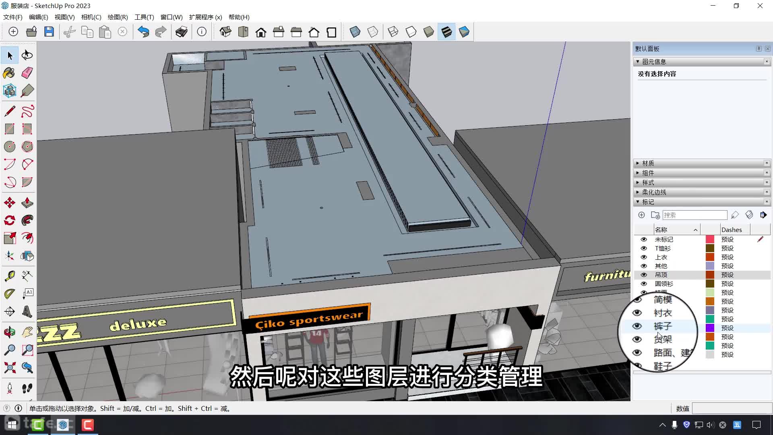Collapse the 图元信息 panel
Screen dimensions: 773x435
tap(638, 62)
